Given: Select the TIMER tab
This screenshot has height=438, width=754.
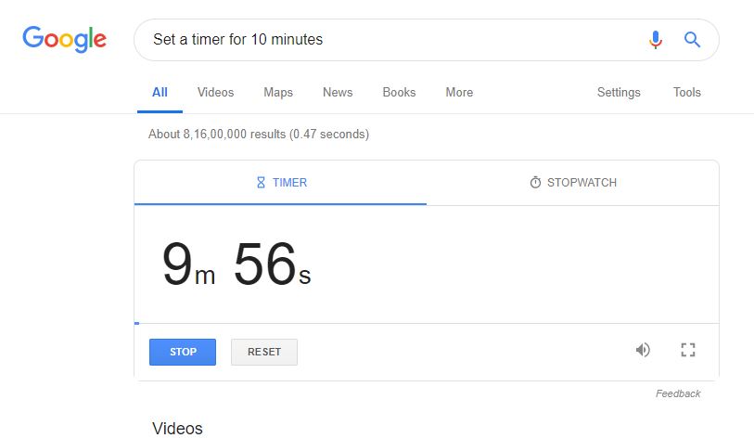Looking at the screenshot, I should 280,183.
